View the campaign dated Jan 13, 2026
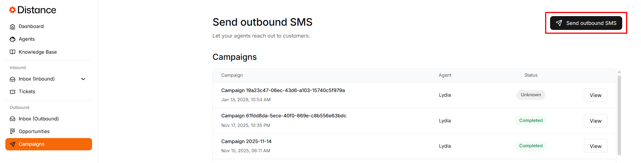This screenshot has height=163, width=641. click(595, 95)
